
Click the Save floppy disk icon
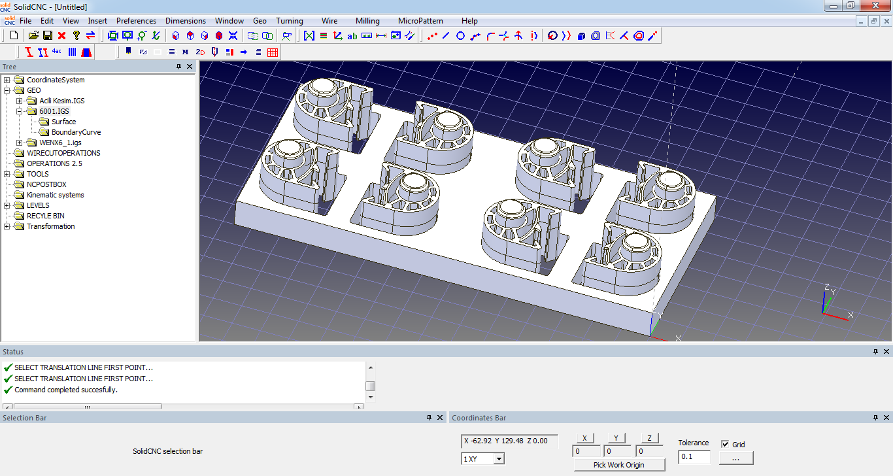pos(48,35)
